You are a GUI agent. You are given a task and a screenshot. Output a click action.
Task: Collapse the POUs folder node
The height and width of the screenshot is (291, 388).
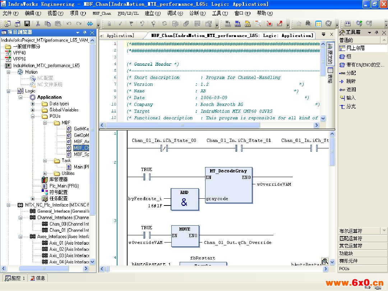click(x=33, y=116)
